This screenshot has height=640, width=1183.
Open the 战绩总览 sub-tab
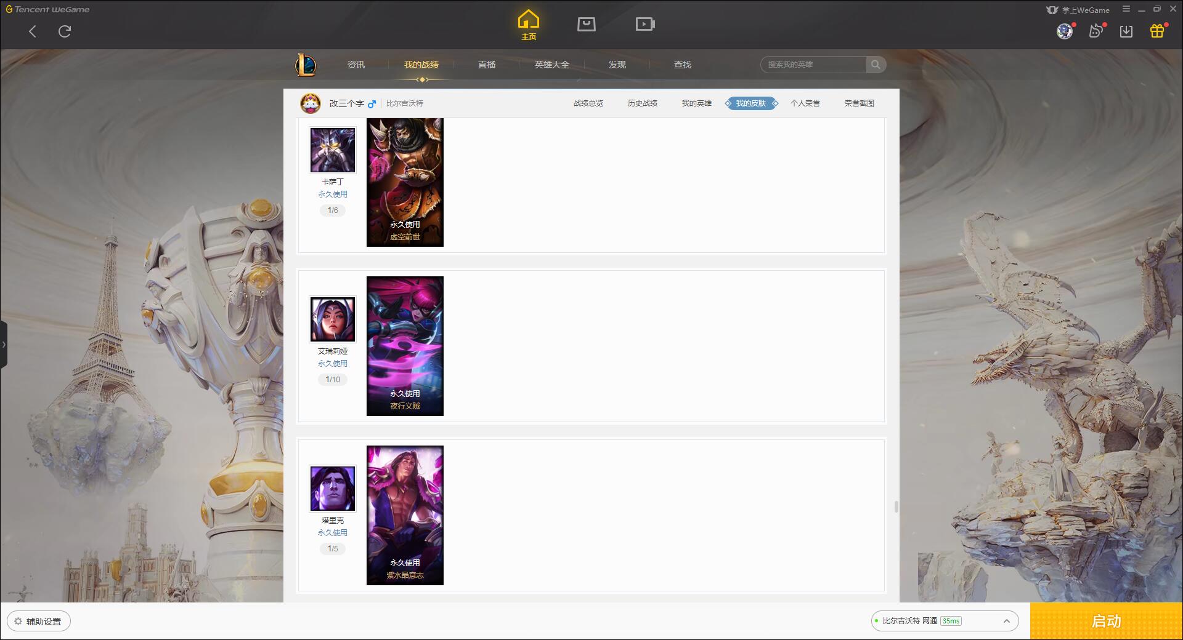(588, 103)
